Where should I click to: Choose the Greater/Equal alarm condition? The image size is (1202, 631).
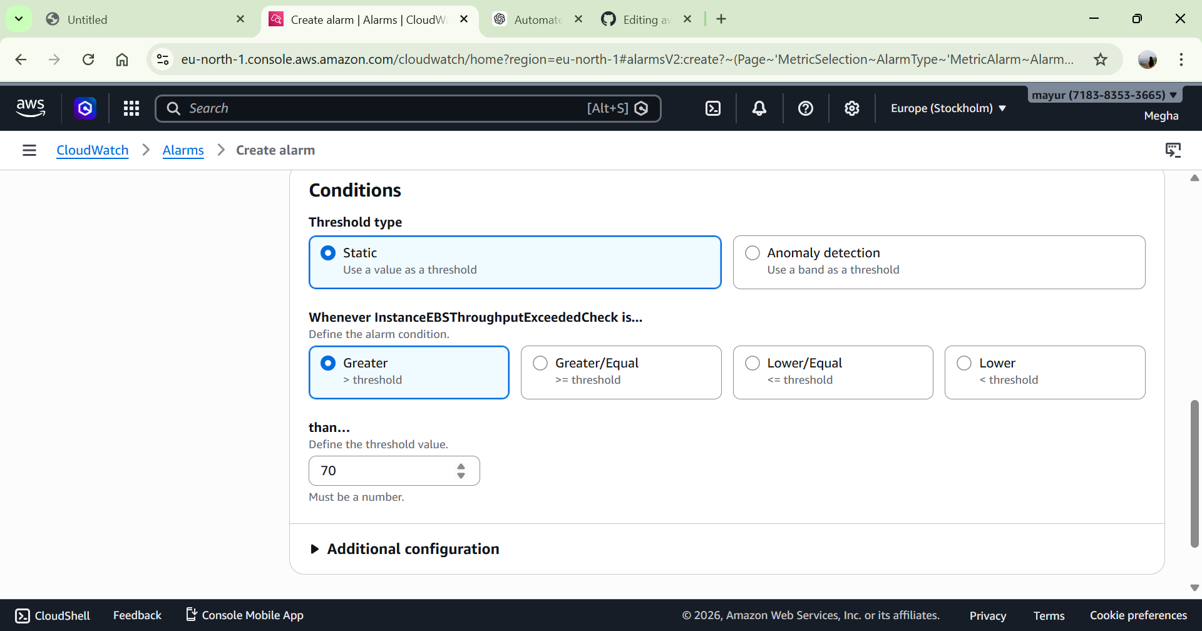(x=540, y=363)
